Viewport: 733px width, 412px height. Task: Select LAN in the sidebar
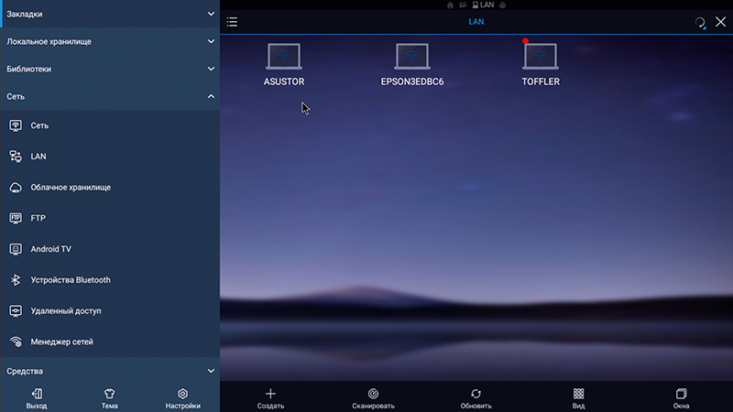pos(38,157)
